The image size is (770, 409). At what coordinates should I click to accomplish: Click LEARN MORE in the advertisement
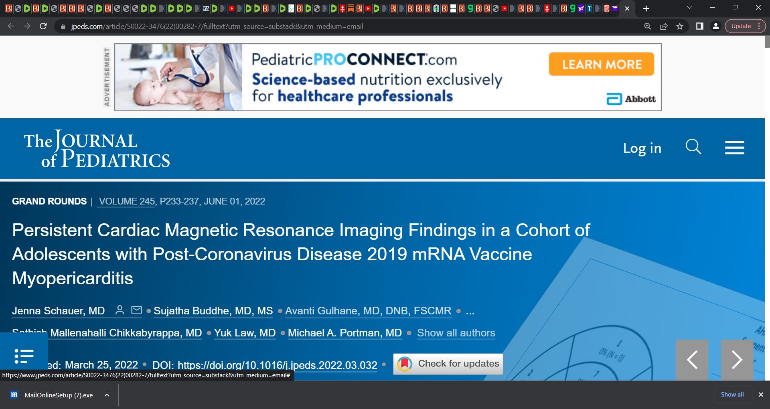[602, 64]
